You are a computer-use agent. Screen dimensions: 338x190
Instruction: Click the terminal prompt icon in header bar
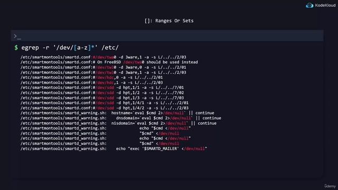(x=17, y=36)
